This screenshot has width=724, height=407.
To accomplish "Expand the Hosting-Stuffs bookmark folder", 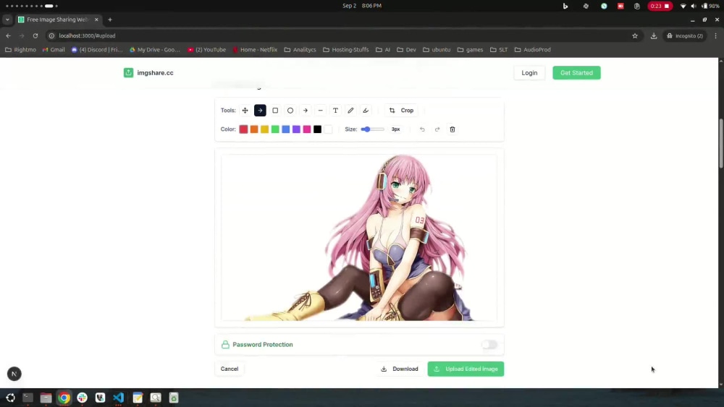I will [346, 50].
